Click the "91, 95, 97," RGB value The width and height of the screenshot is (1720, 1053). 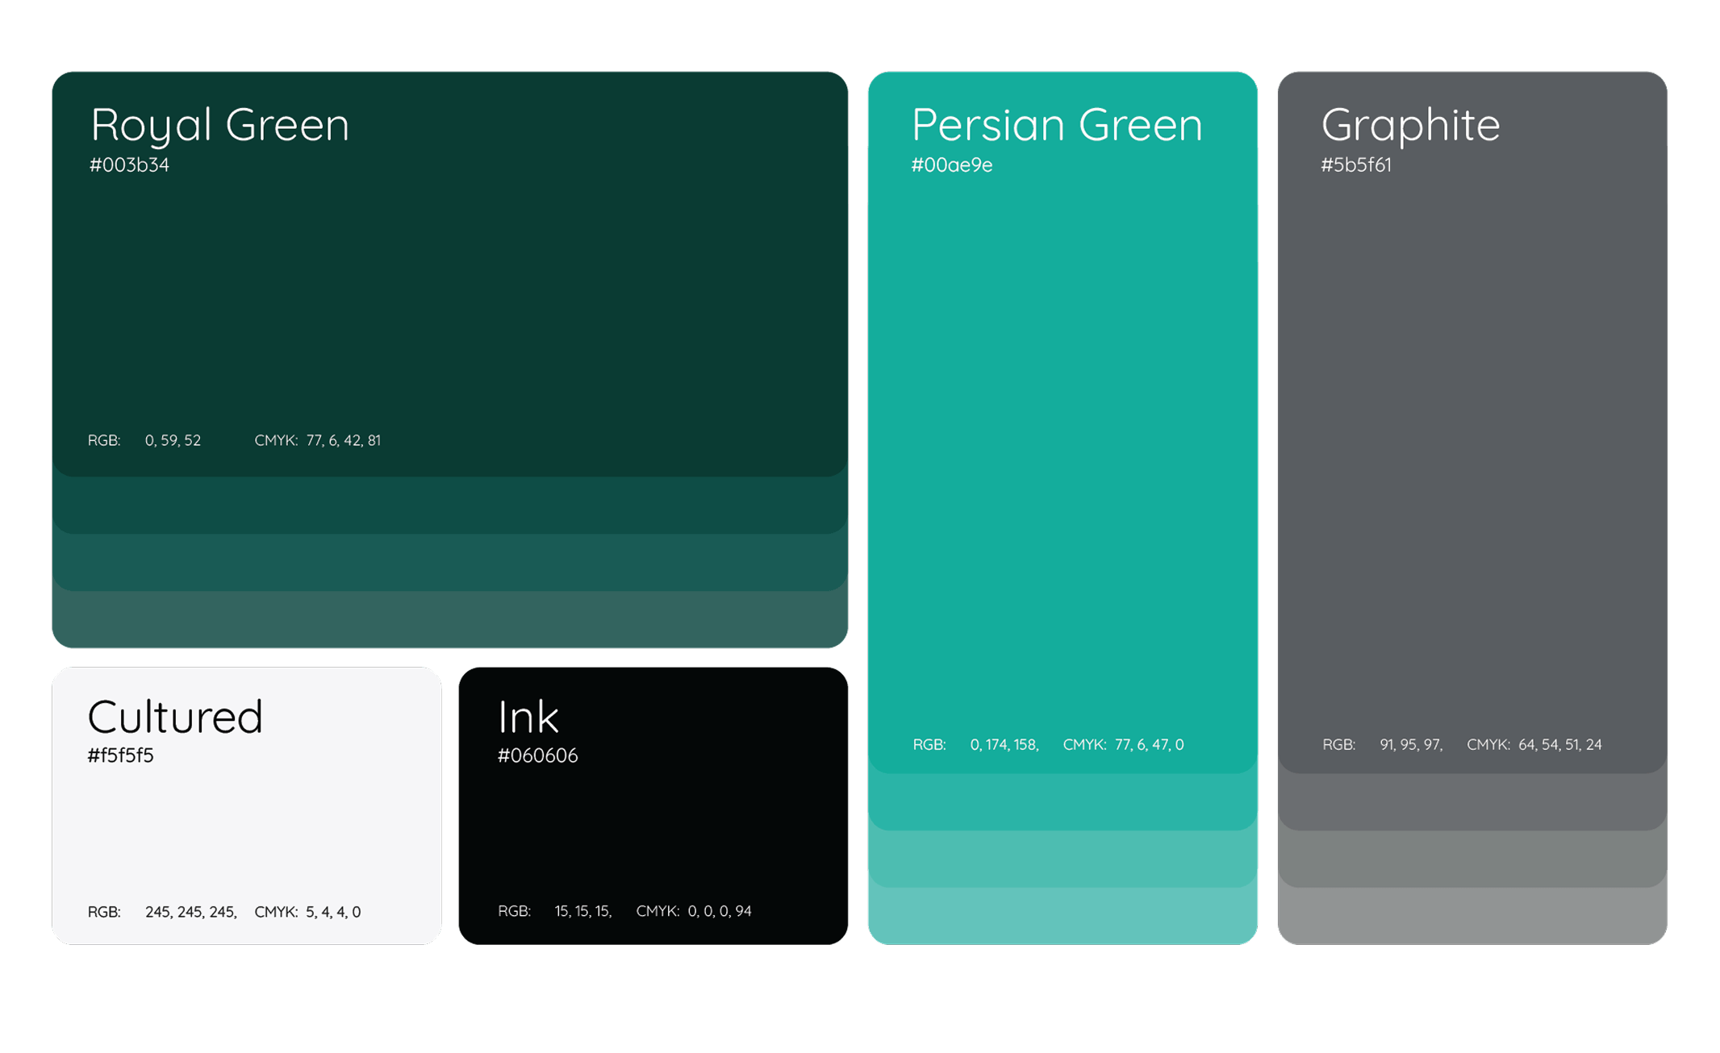pos(1411,745)
